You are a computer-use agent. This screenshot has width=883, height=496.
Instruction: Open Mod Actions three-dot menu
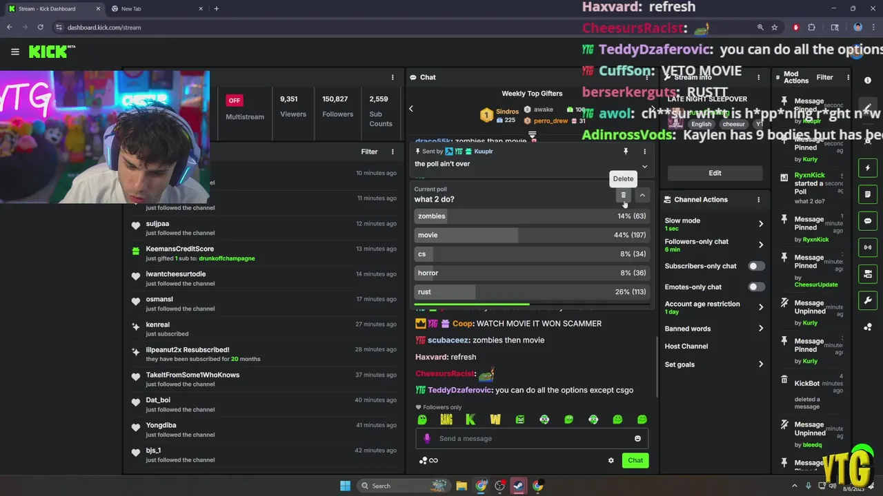848,77
